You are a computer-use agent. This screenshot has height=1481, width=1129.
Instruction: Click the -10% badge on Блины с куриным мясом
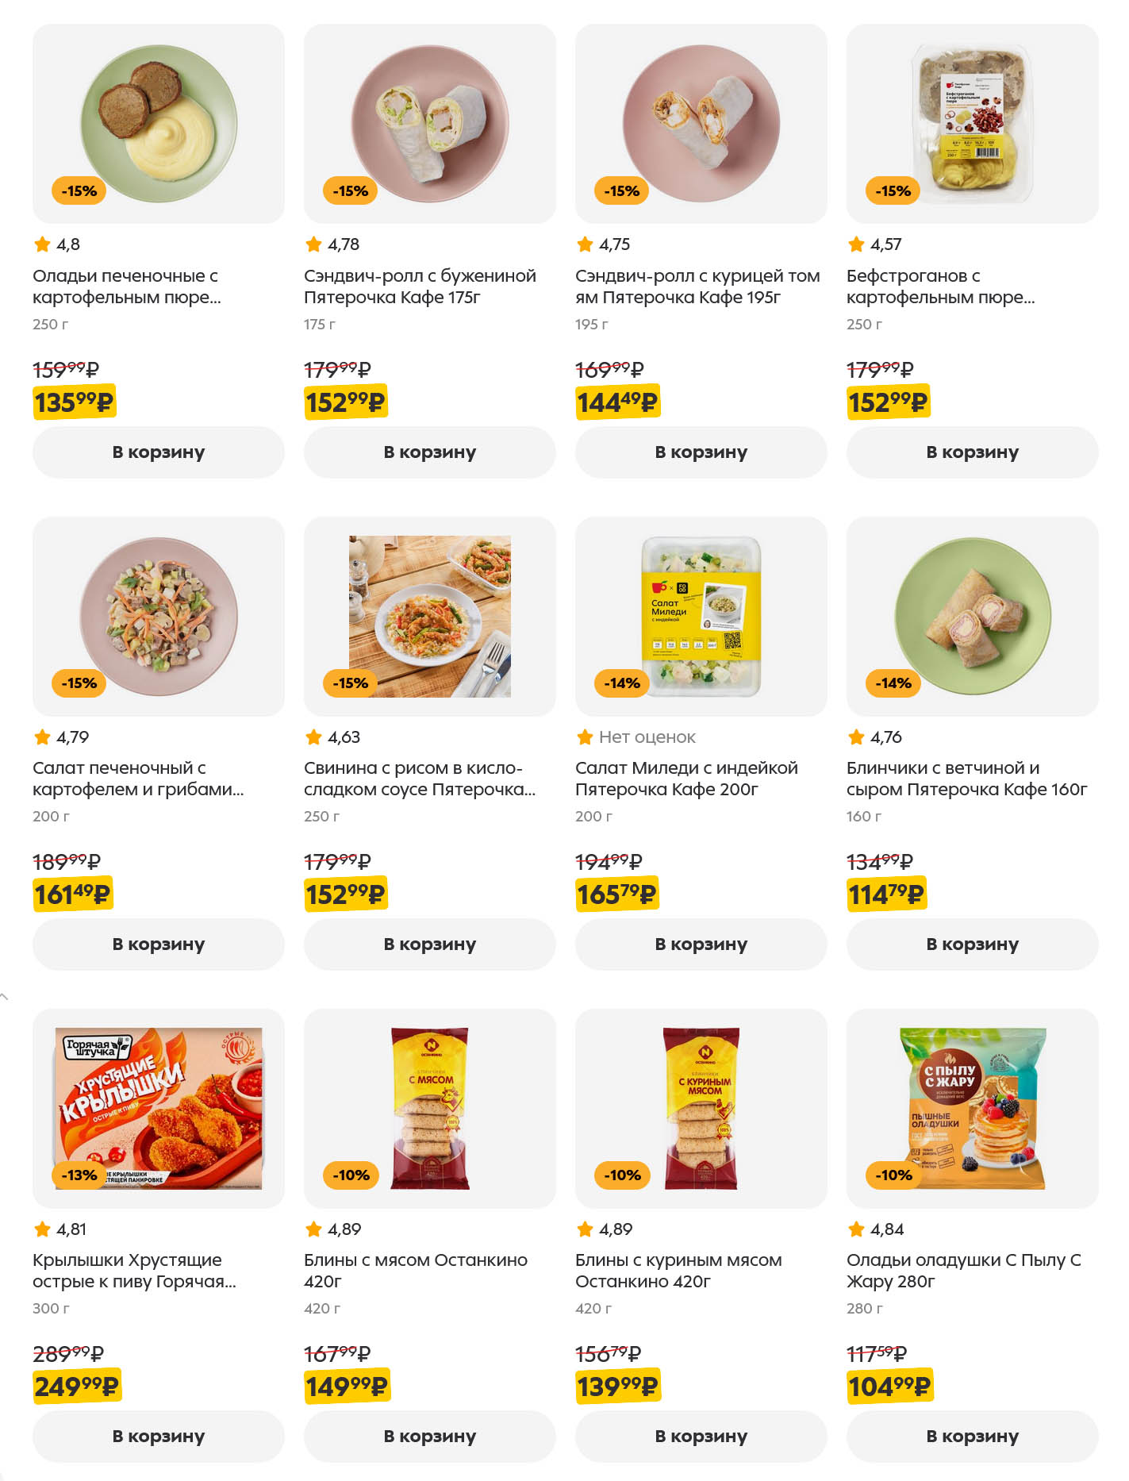coord(622,1175)
